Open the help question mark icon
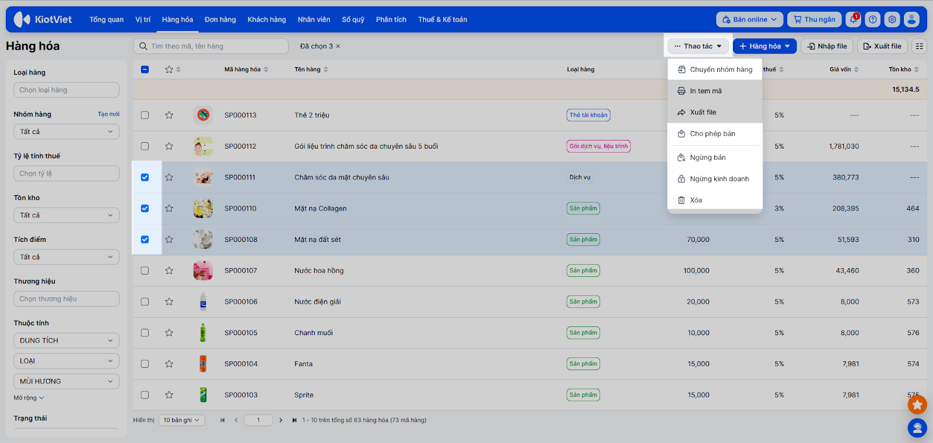This screenshot has width=933, height=443. click(873, 19)
